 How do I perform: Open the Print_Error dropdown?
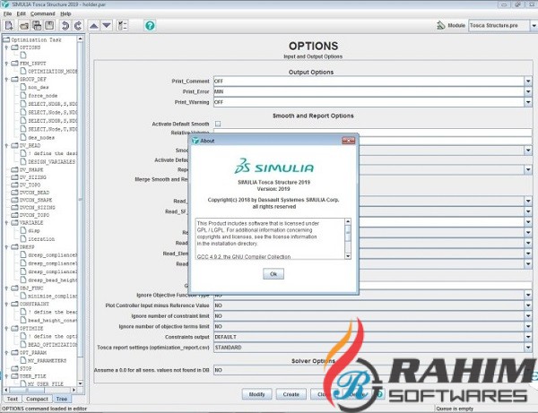tap(528, 91)
